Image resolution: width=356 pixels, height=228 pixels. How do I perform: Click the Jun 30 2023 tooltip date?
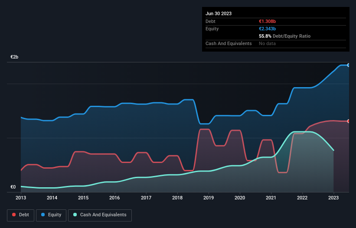[x=219, y=13]
